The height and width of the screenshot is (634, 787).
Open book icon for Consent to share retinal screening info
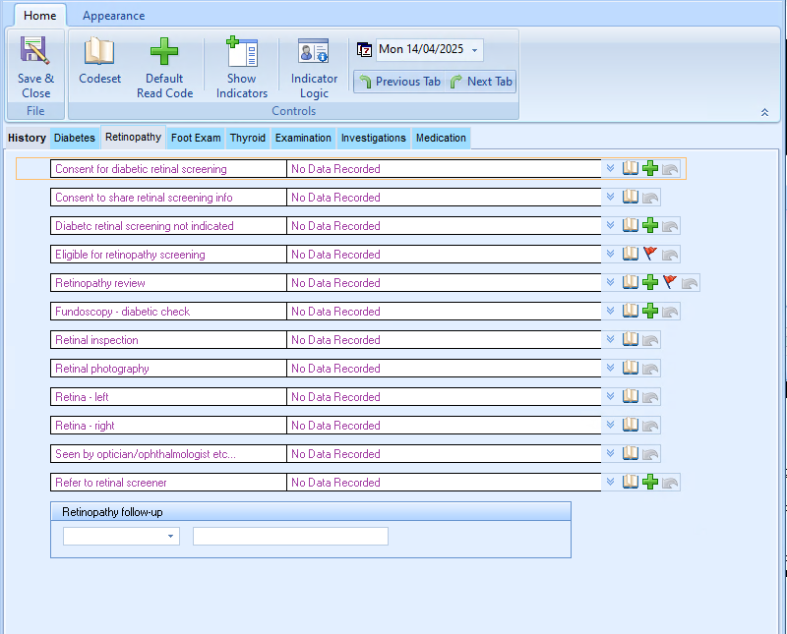coord(631,198)
